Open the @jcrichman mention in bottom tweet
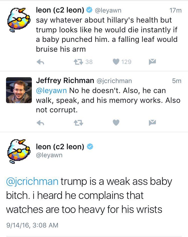 coord(32,182)
